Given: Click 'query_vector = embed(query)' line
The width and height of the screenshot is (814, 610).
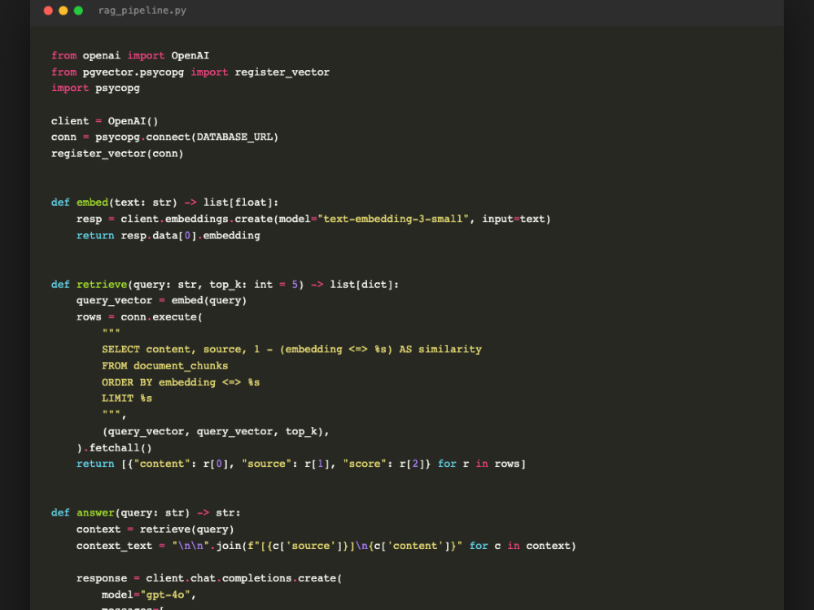Looking at the screenshot, I should point(161,300).
